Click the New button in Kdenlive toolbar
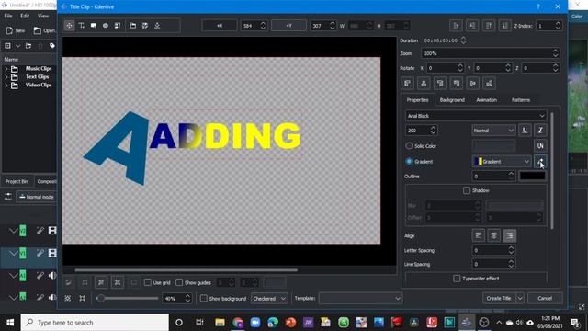The width and height of the screenshot is (588, 331). tap(16, 30)
